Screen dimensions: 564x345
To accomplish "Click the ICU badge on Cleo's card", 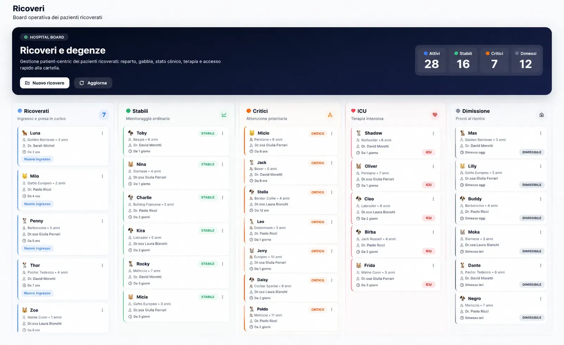I will point(429,218).
